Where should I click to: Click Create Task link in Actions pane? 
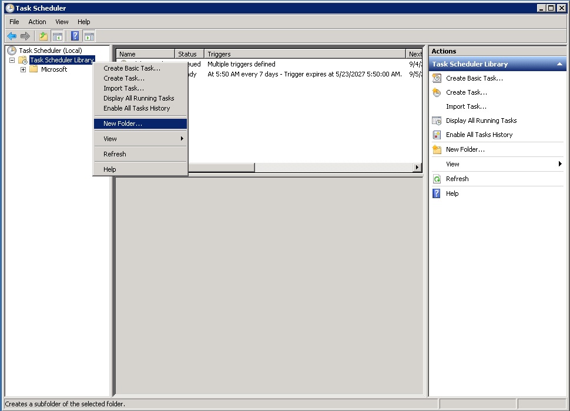pyautogui.click(x=467, y=92)
